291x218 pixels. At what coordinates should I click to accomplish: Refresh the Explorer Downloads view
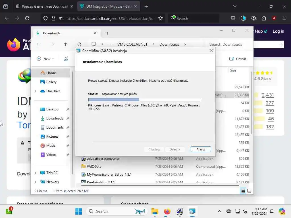[x=79, y=44]
